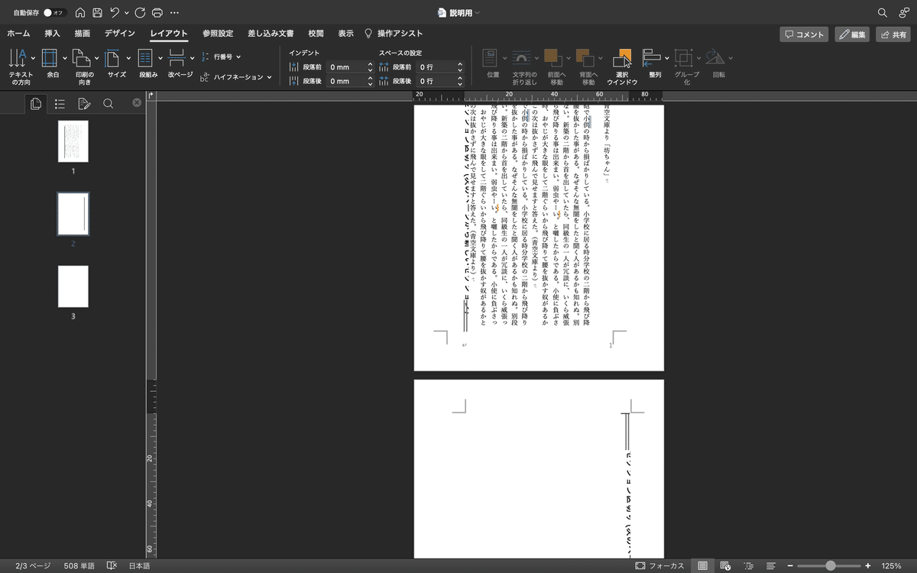Screen dimensions: 917x573
Task: Click the インデント 段落前 value field
Action: [346, 67]
